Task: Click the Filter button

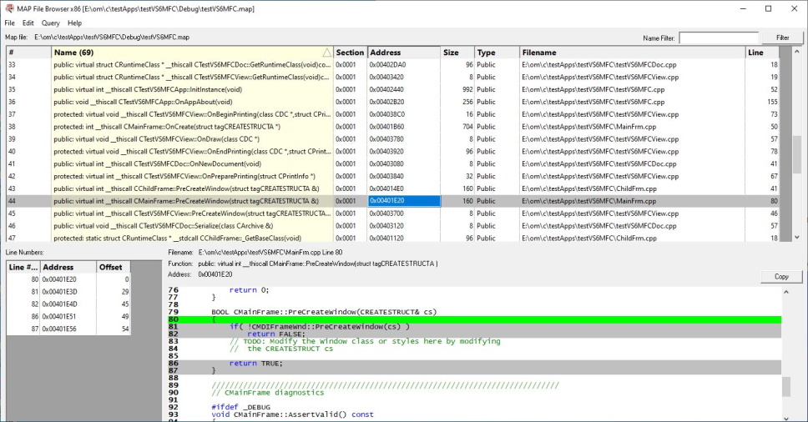Action: 782,38
